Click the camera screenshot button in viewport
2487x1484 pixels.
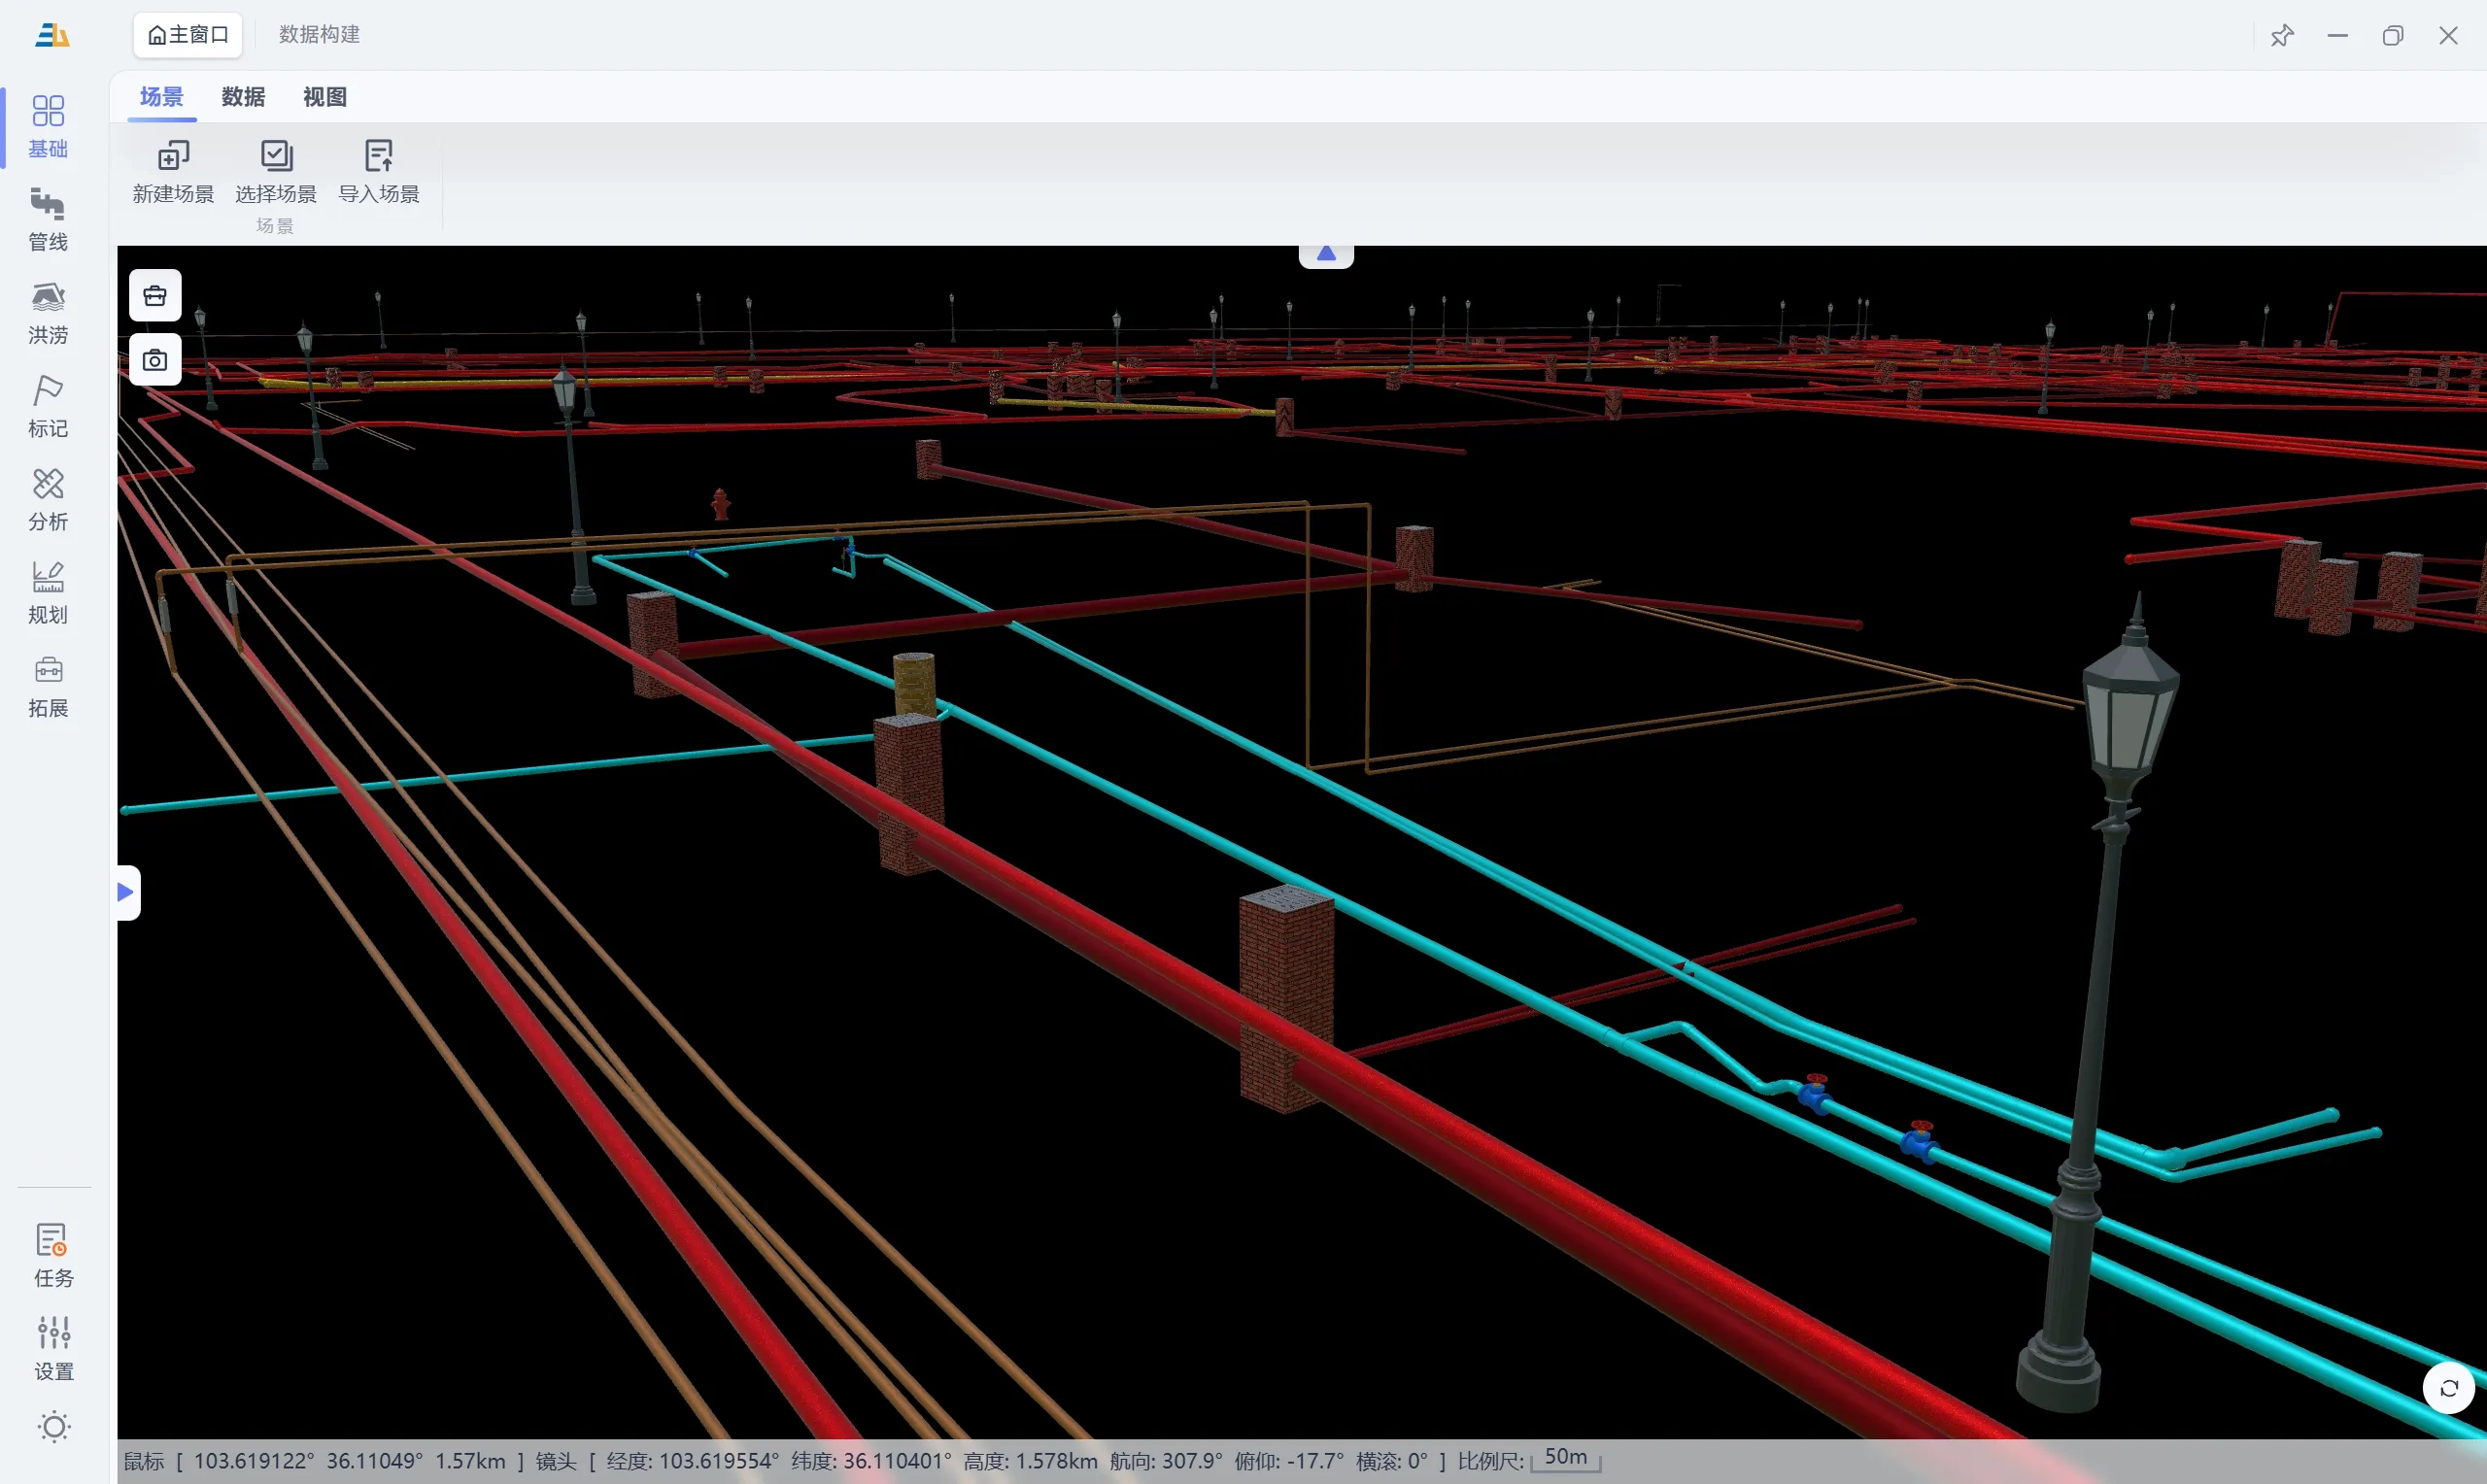click(x=155, y=360)
